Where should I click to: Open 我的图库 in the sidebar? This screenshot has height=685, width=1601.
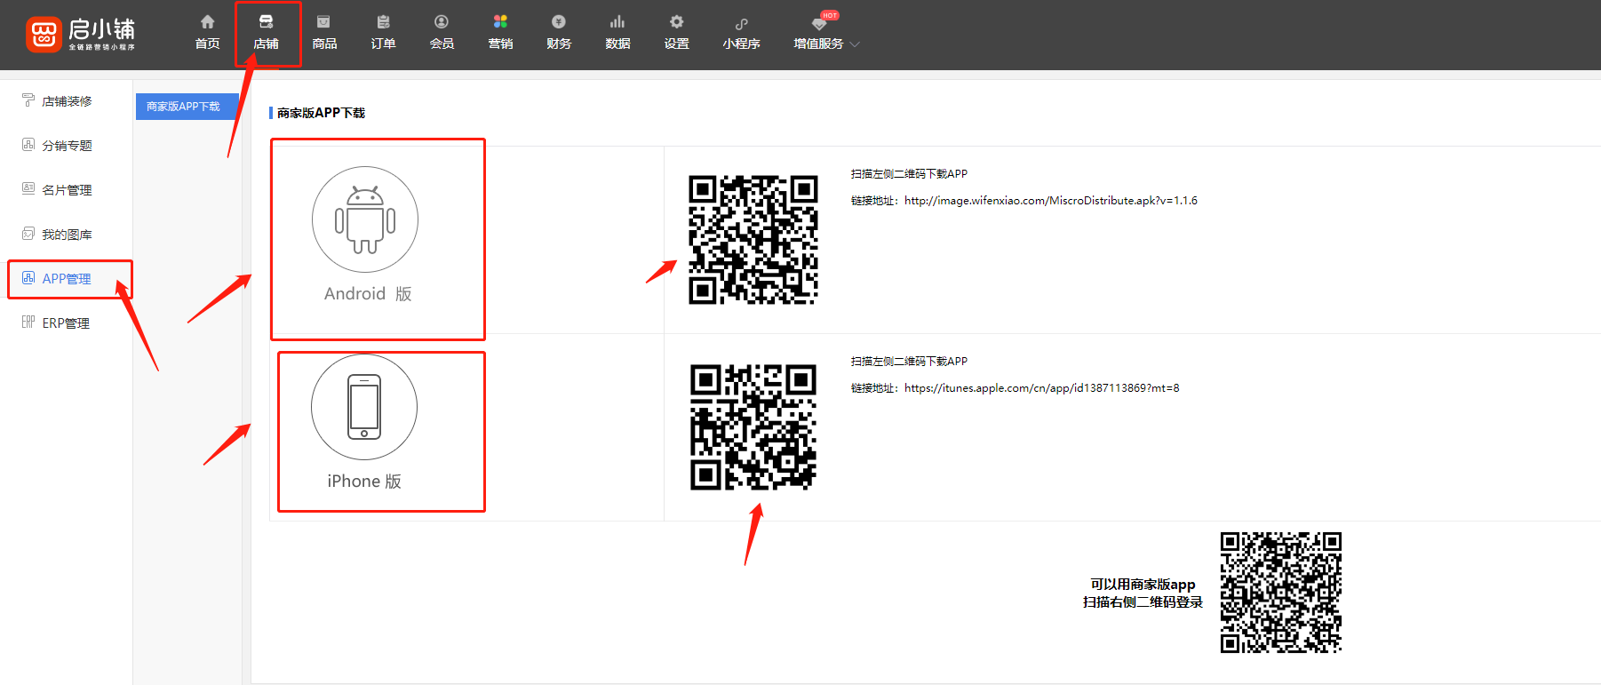click(67, 235)
